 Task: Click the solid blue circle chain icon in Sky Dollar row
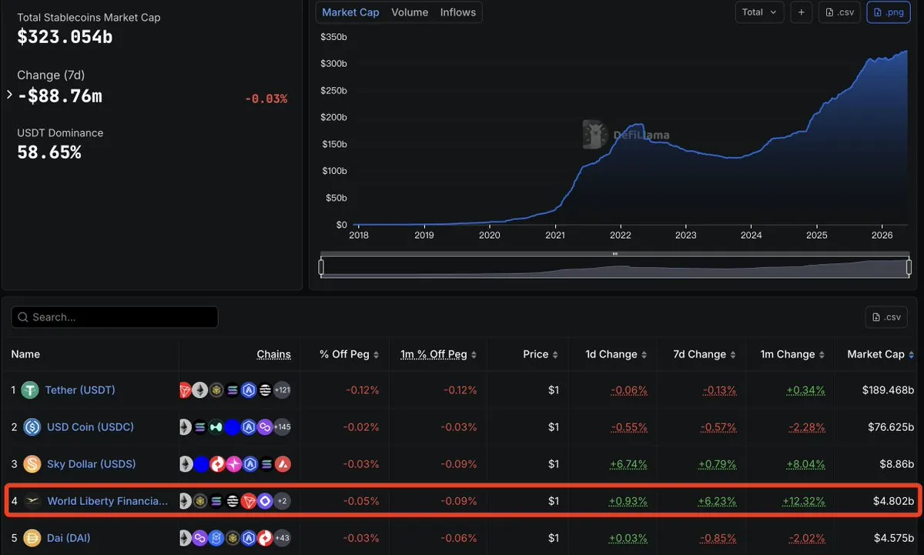(x=200, y=464)
